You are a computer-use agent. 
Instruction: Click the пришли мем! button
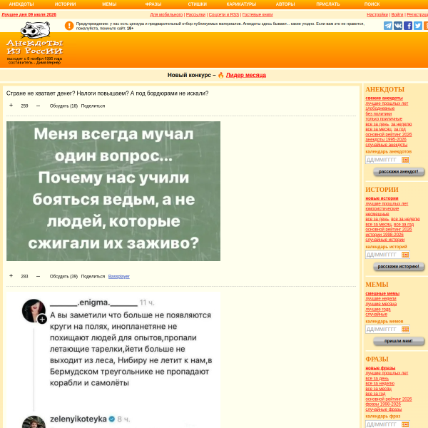coord(399,341)
